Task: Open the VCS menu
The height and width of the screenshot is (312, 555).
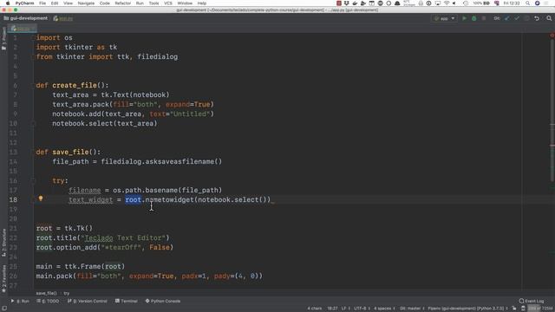Action: point(168,3)
